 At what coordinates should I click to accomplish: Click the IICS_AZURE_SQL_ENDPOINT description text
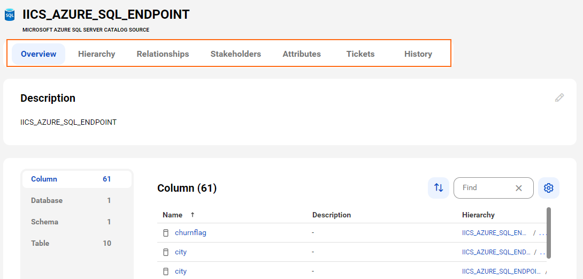pyautogui.click(x=68, y=122)
